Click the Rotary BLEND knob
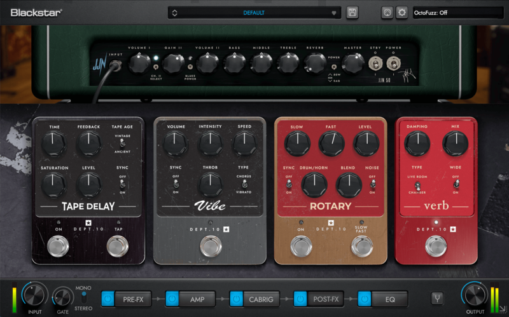Screen dimensions: 509x317 (x=349, y=185)
